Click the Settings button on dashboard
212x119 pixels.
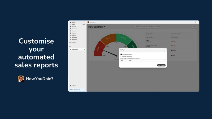point(195,27)
